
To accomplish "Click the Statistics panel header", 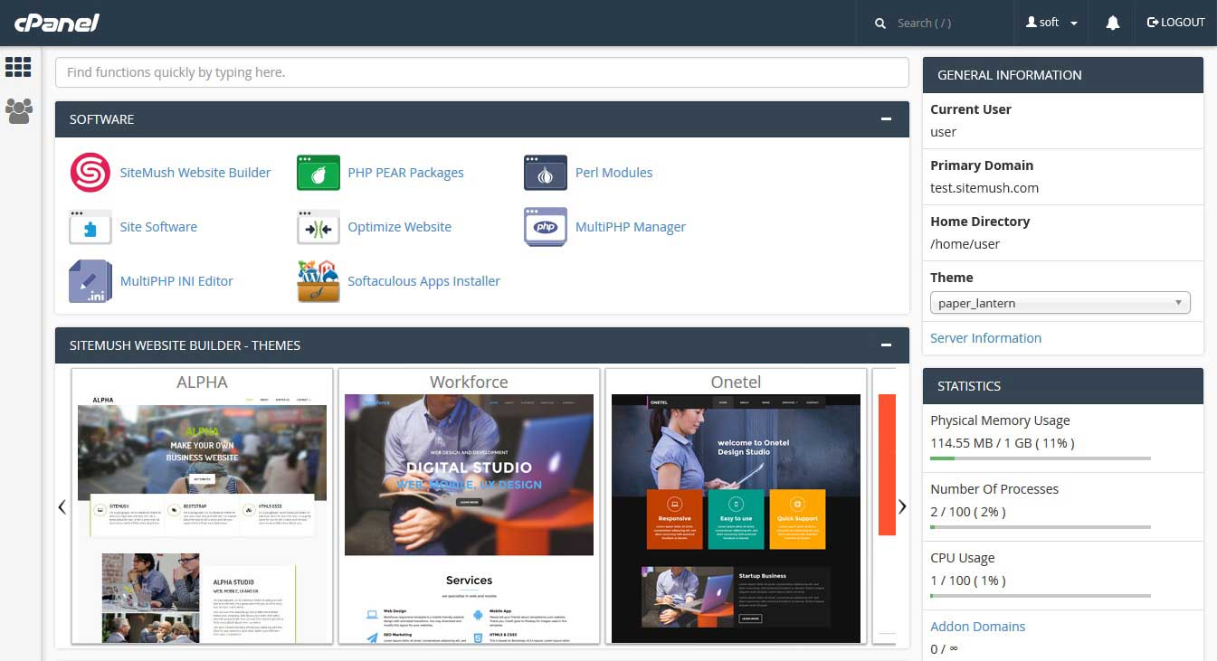I will coord(1063,386).
